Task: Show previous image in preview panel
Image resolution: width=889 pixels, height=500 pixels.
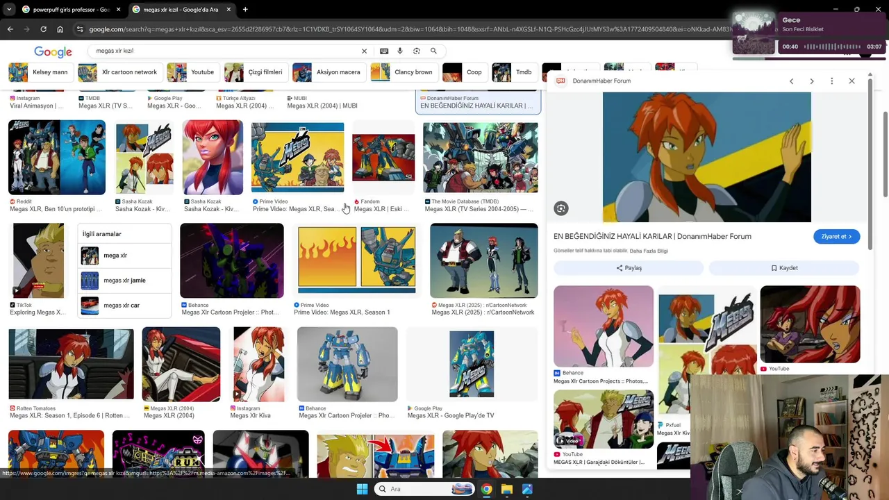Action: pos(791,81)
